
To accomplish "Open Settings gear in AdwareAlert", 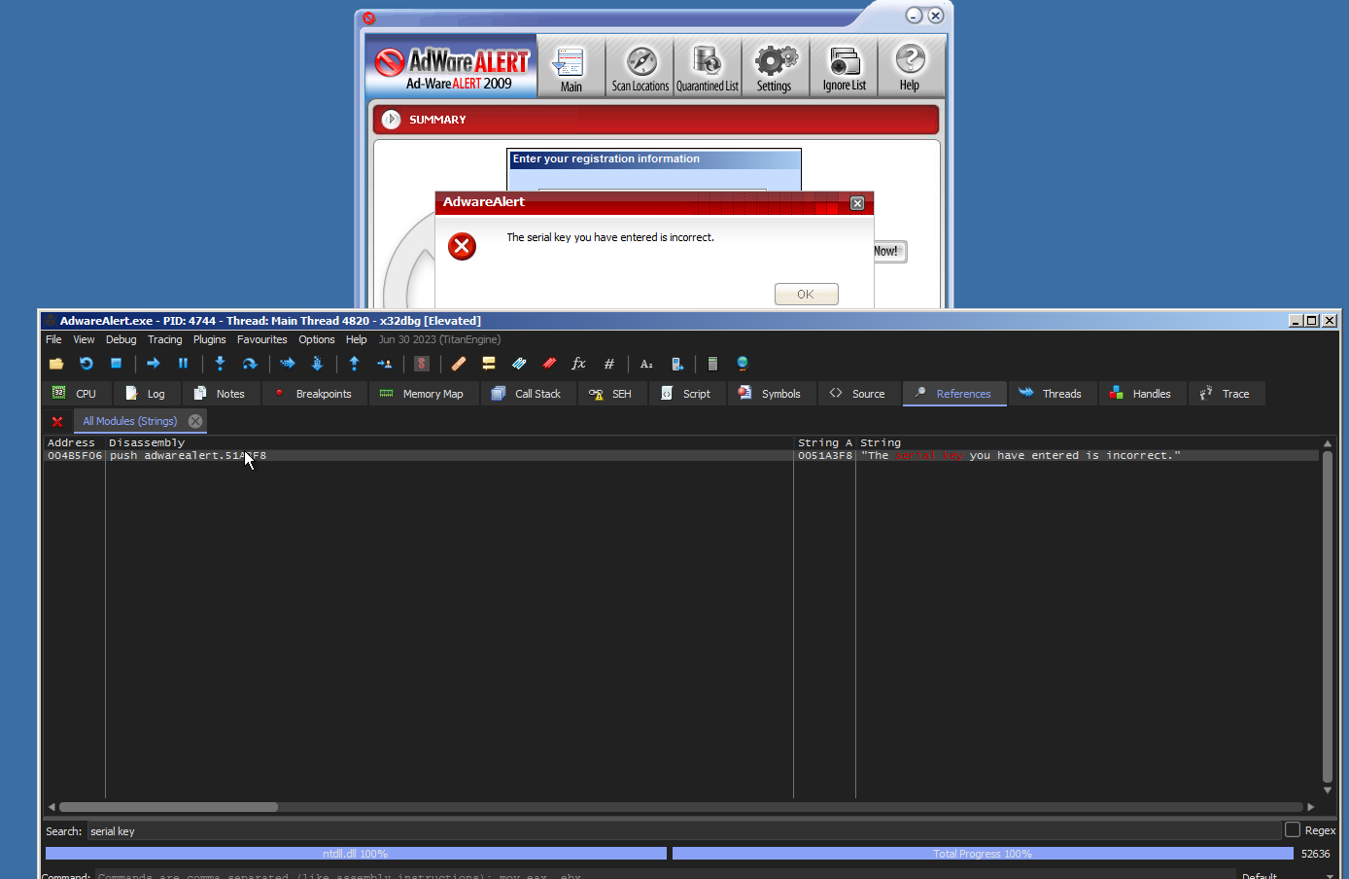I will coord(775,68).
